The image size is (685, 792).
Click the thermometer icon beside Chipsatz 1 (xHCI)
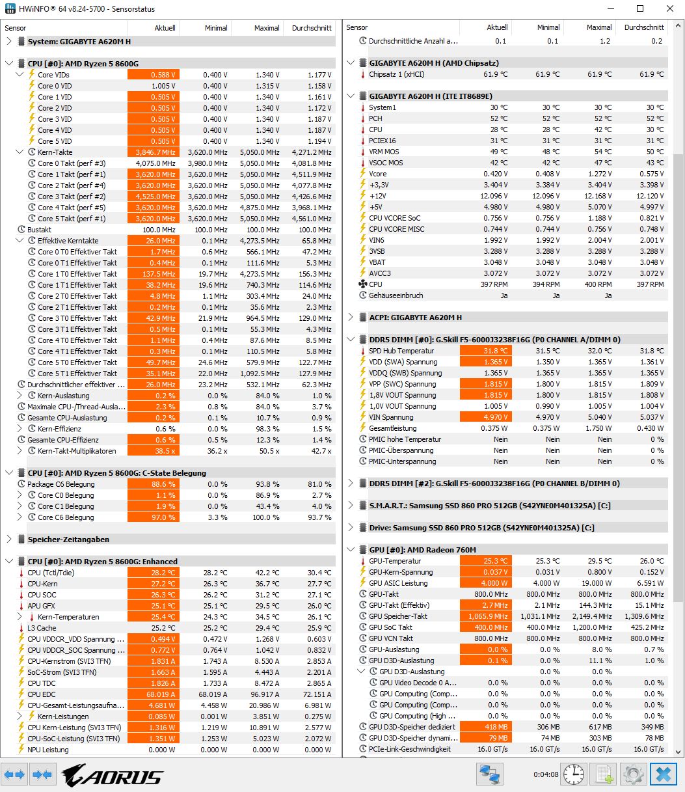tap(363, 74)
